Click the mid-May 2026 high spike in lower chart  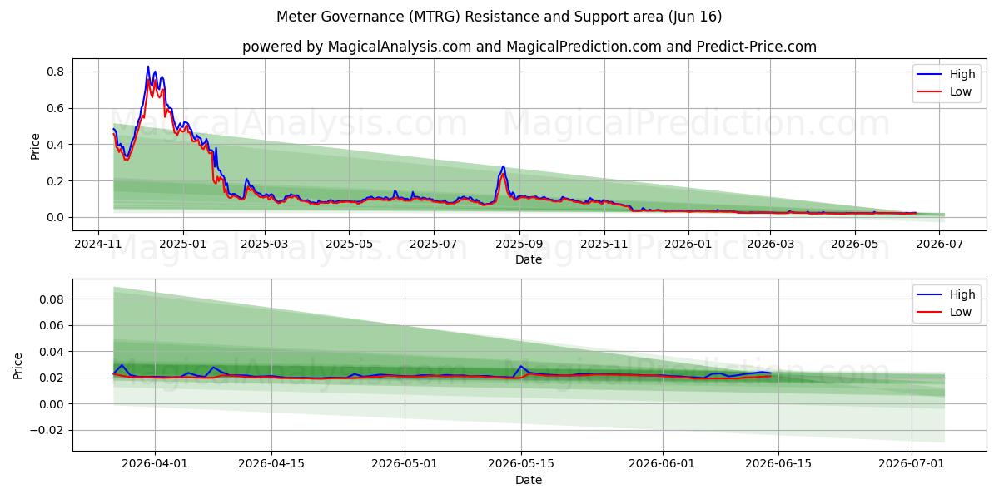point(521,366)
